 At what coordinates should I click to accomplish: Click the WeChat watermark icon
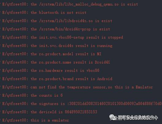112,117
